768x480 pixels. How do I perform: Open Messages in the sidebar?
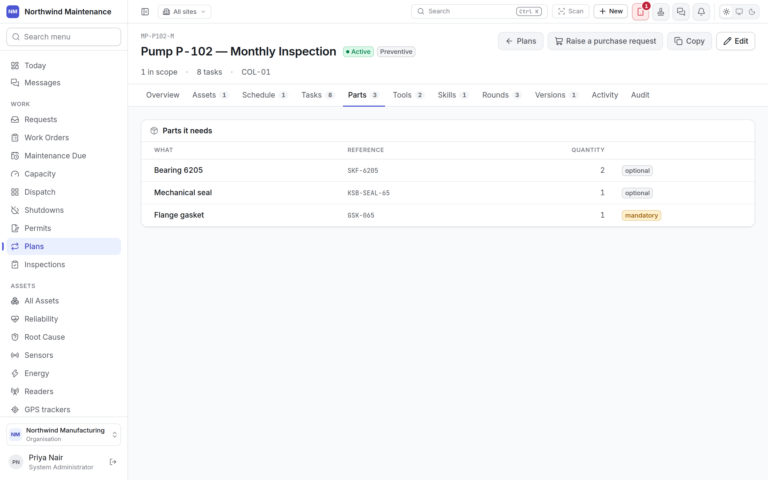tap(64, 83)
